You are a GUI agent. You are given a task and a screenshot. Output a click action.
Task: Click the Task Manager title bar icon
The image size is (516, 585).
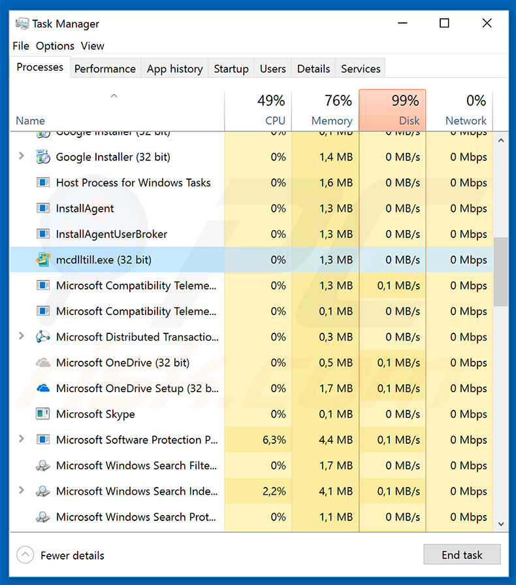(22, 24)
